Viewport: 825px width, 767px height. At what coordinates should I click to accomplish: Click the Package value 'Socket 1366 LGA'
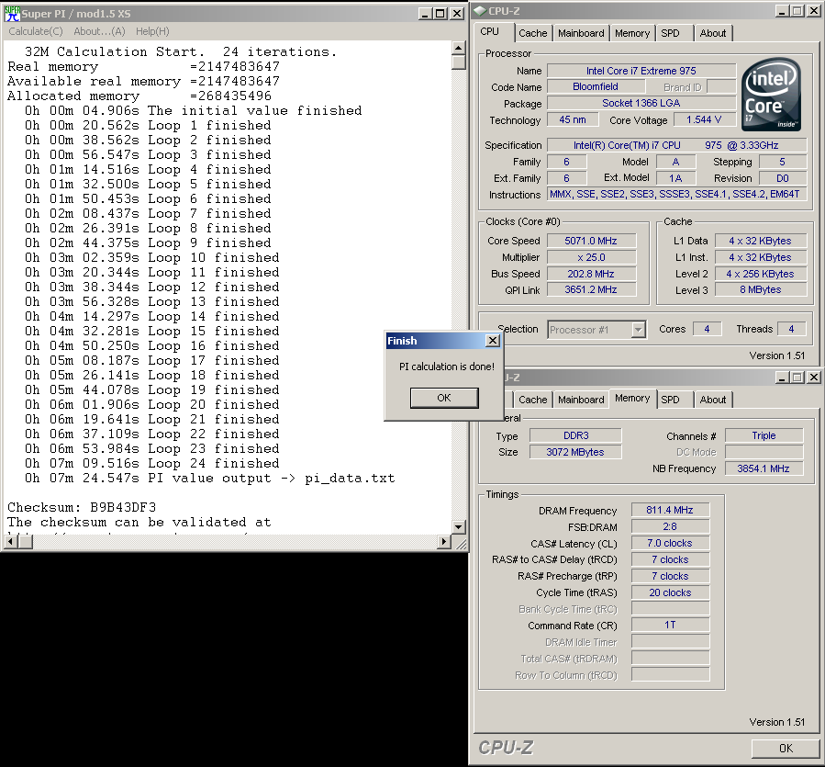pyautogui.click(x=641, y=103)
